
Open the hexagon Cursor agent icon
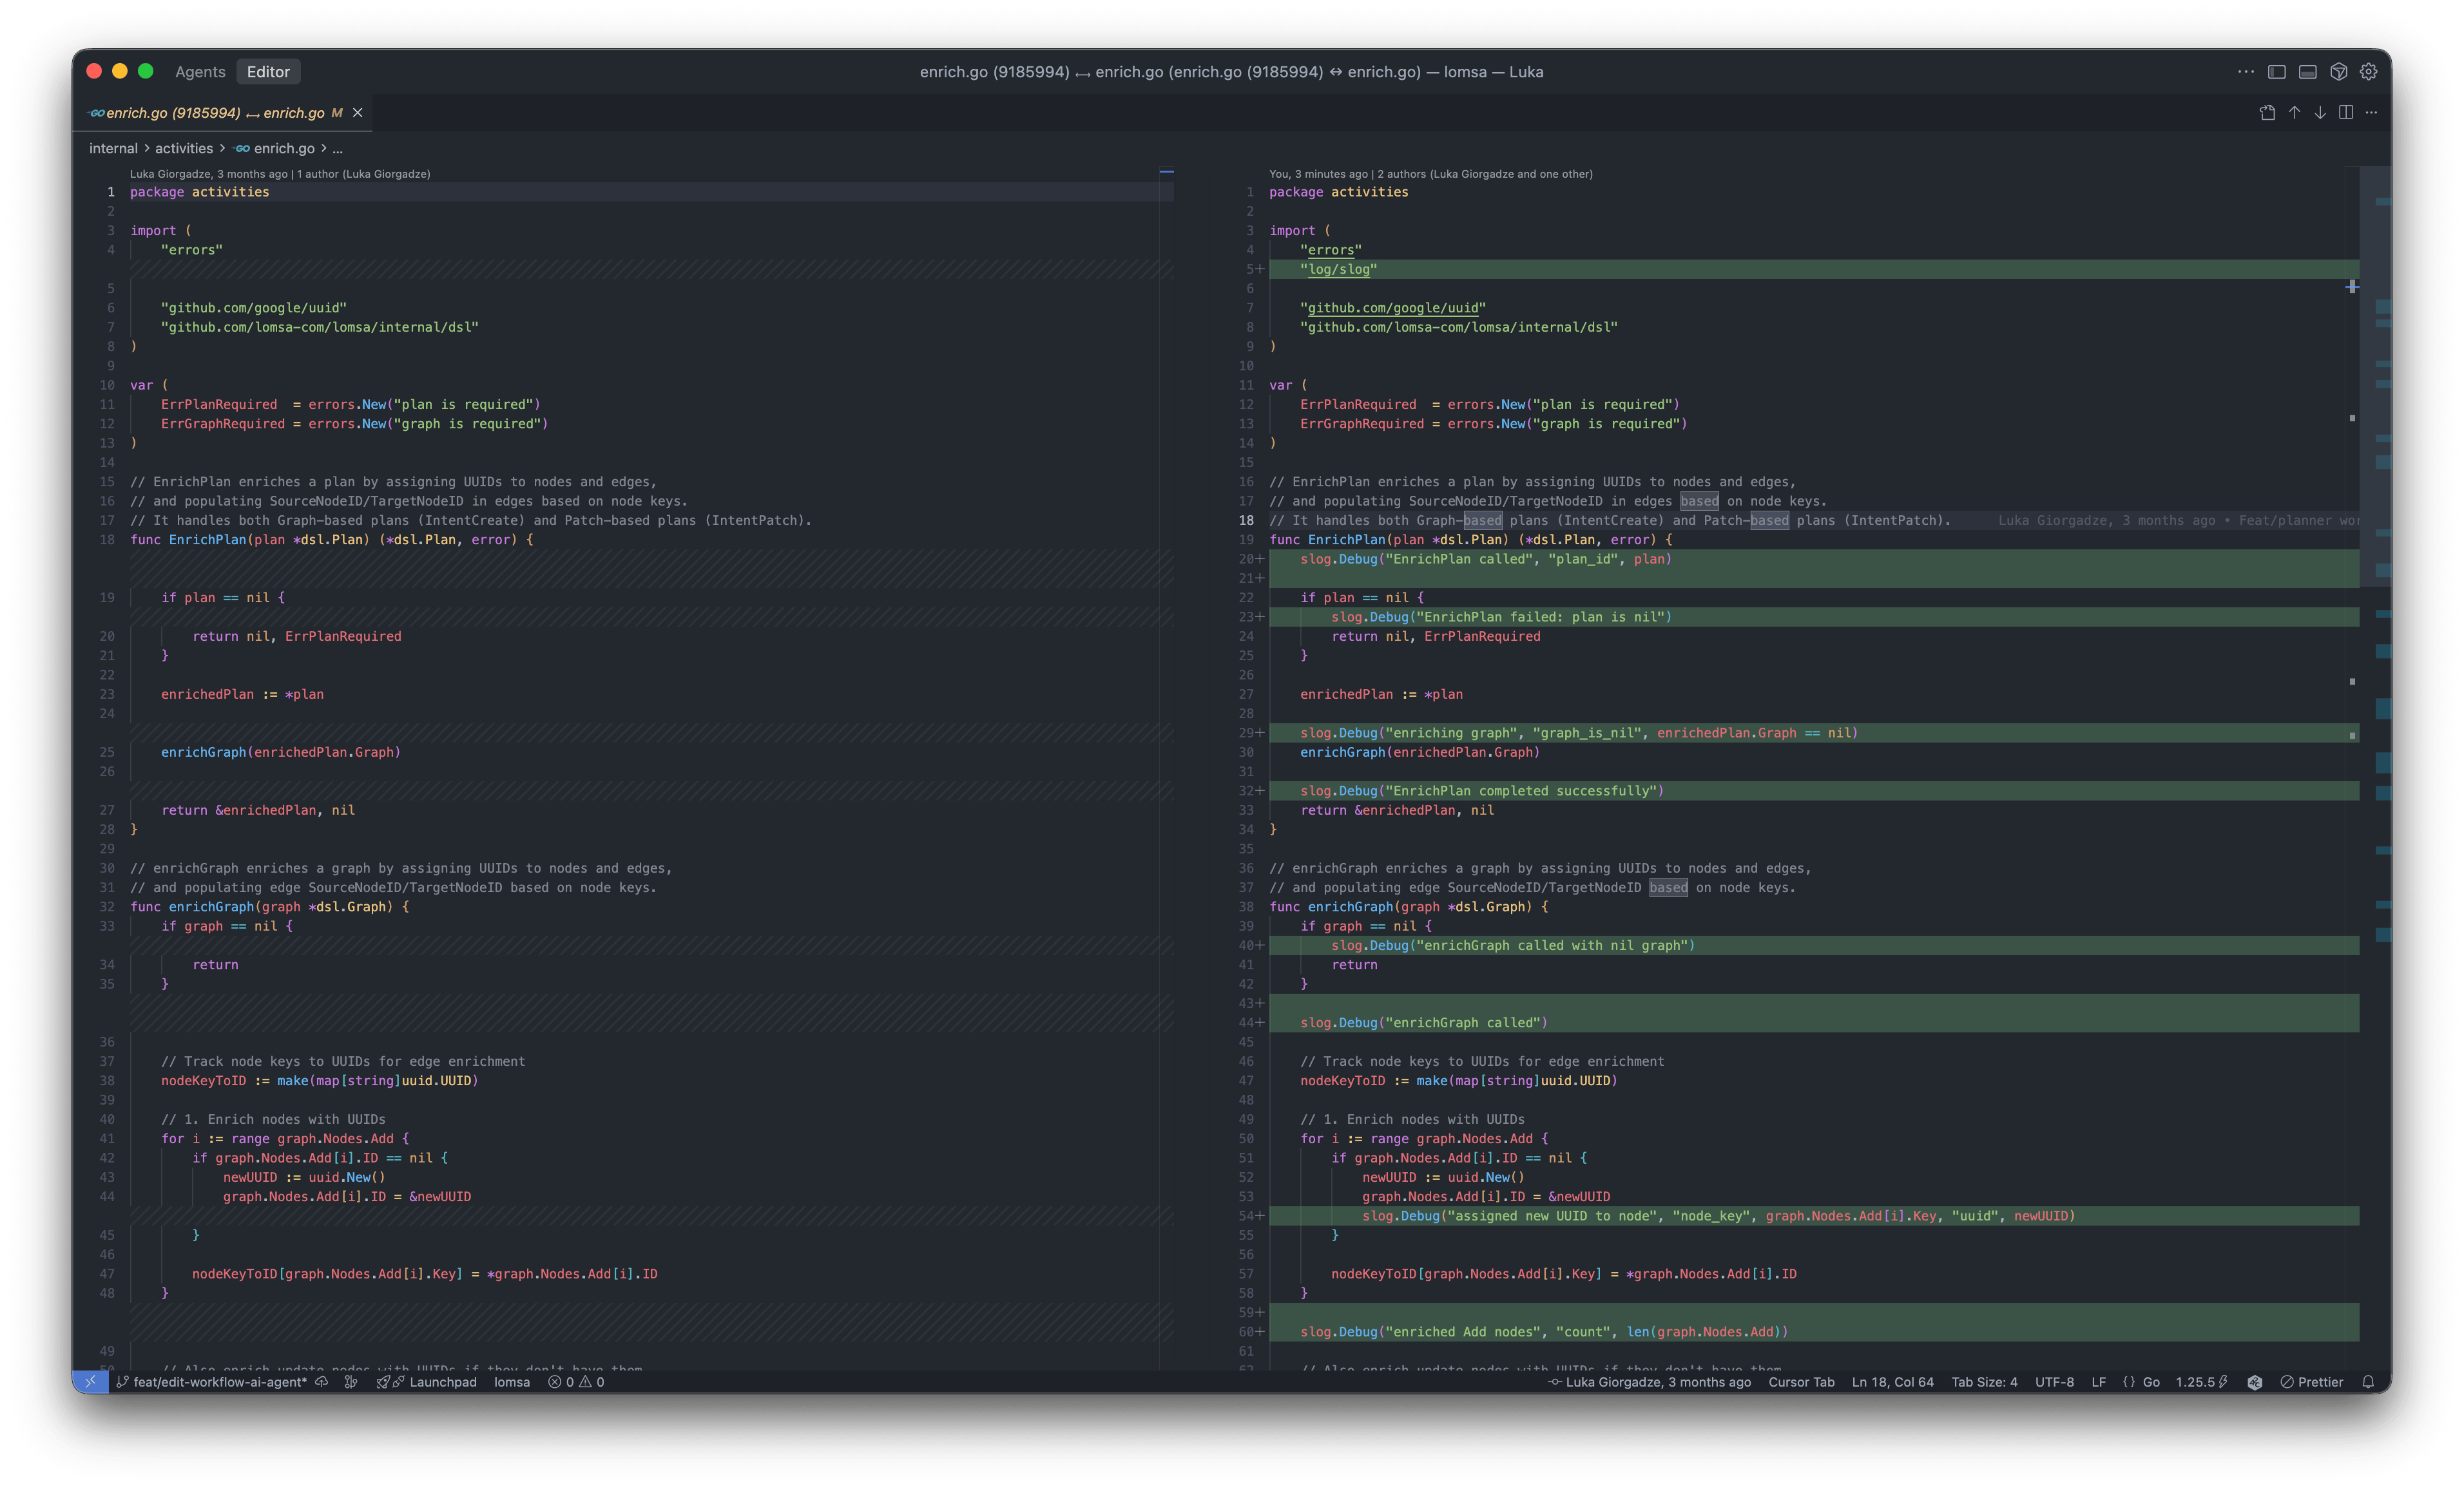point(2338,72)
